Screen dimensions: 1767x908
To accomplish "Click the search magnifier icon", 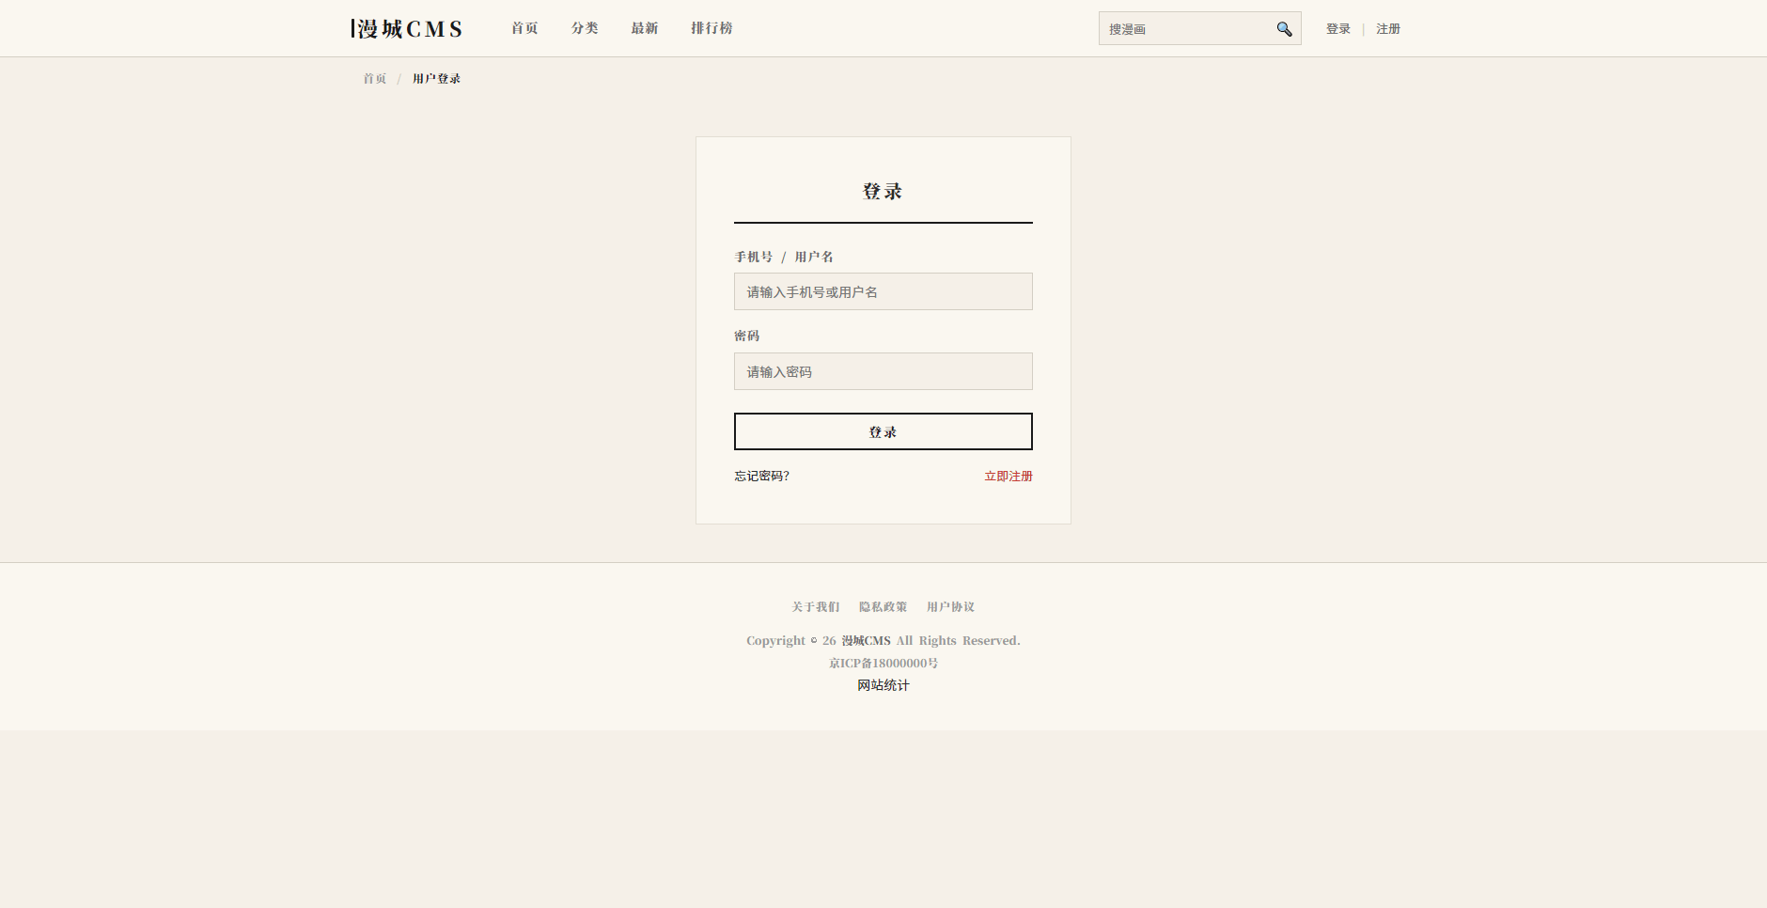I will tap(1284, 29).
